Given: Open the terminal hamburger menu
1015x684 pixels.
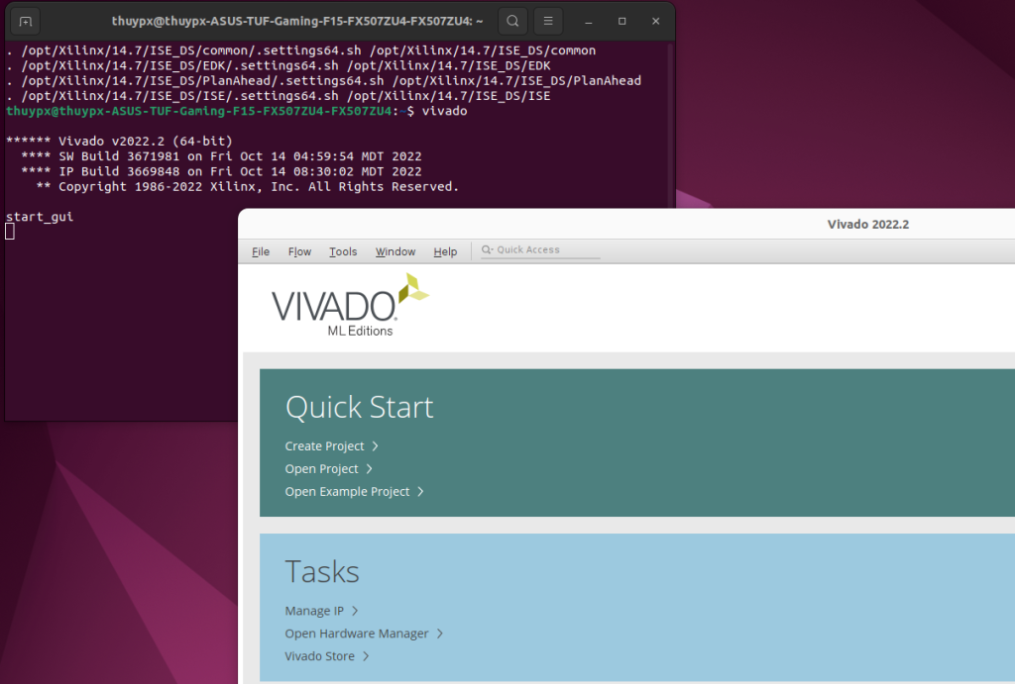Looking at the screenshot, I should pyautogui.click(x=547, y=22).
